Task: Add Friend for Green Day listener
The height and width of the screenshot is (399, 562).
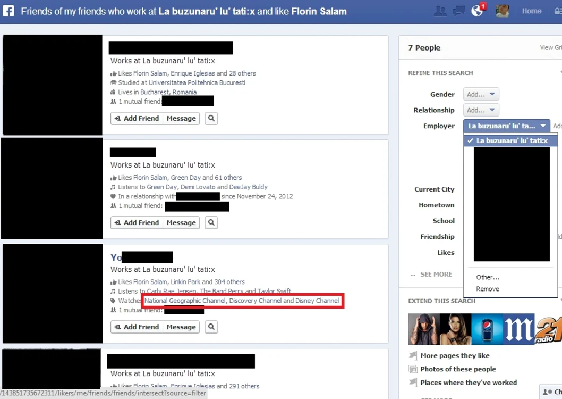Action: [137, 223]
